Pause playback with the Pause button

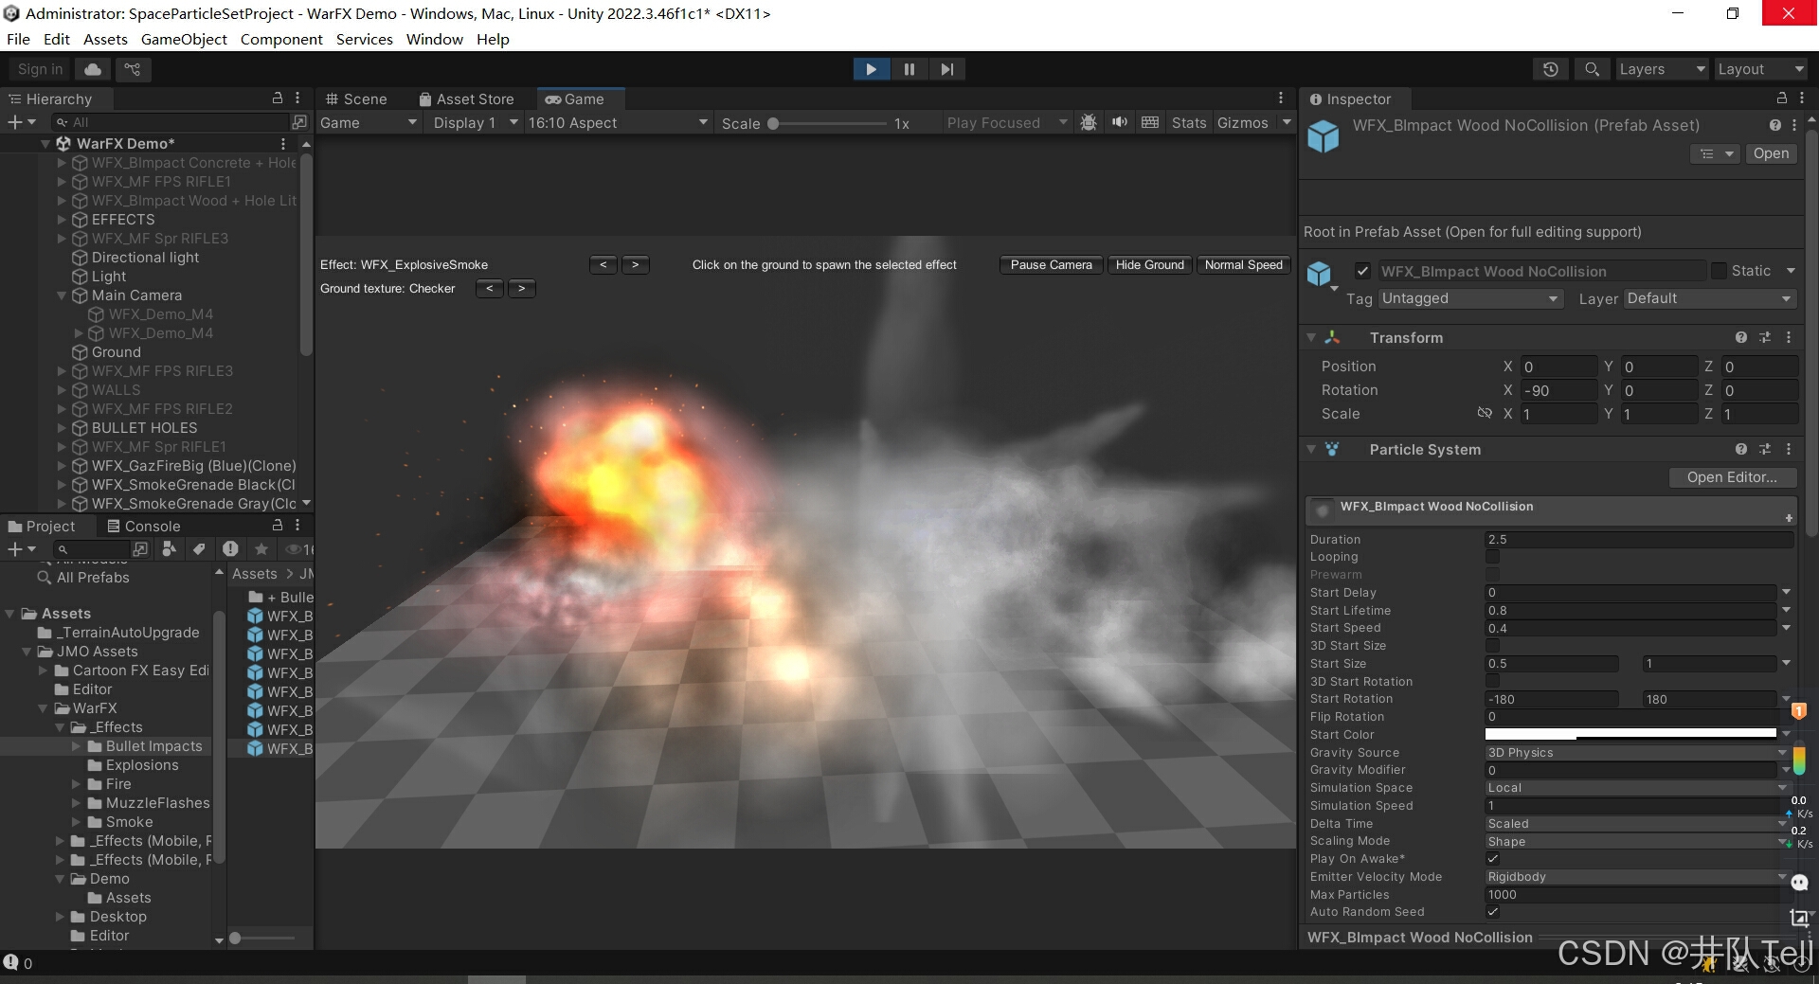coord(909,69)
